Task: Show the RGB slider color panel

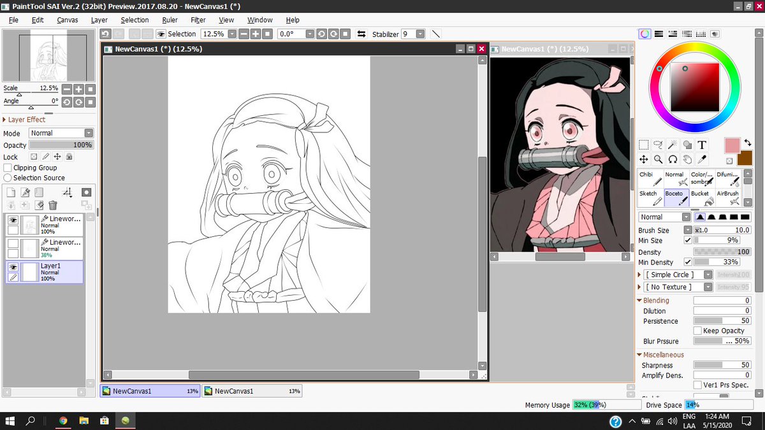Action: coord(659,34)
